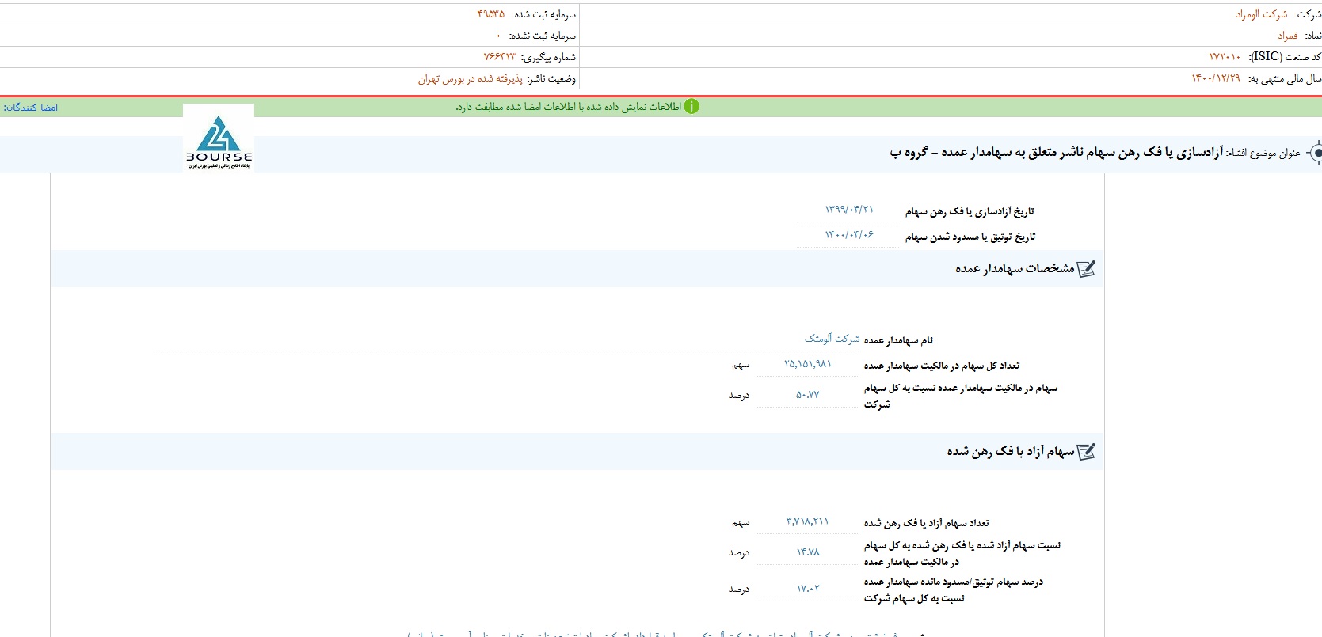Click the label تعداد سهام آزاد یا فک رهن شده
Screen dimensions: 1322x637
(927, 523)
